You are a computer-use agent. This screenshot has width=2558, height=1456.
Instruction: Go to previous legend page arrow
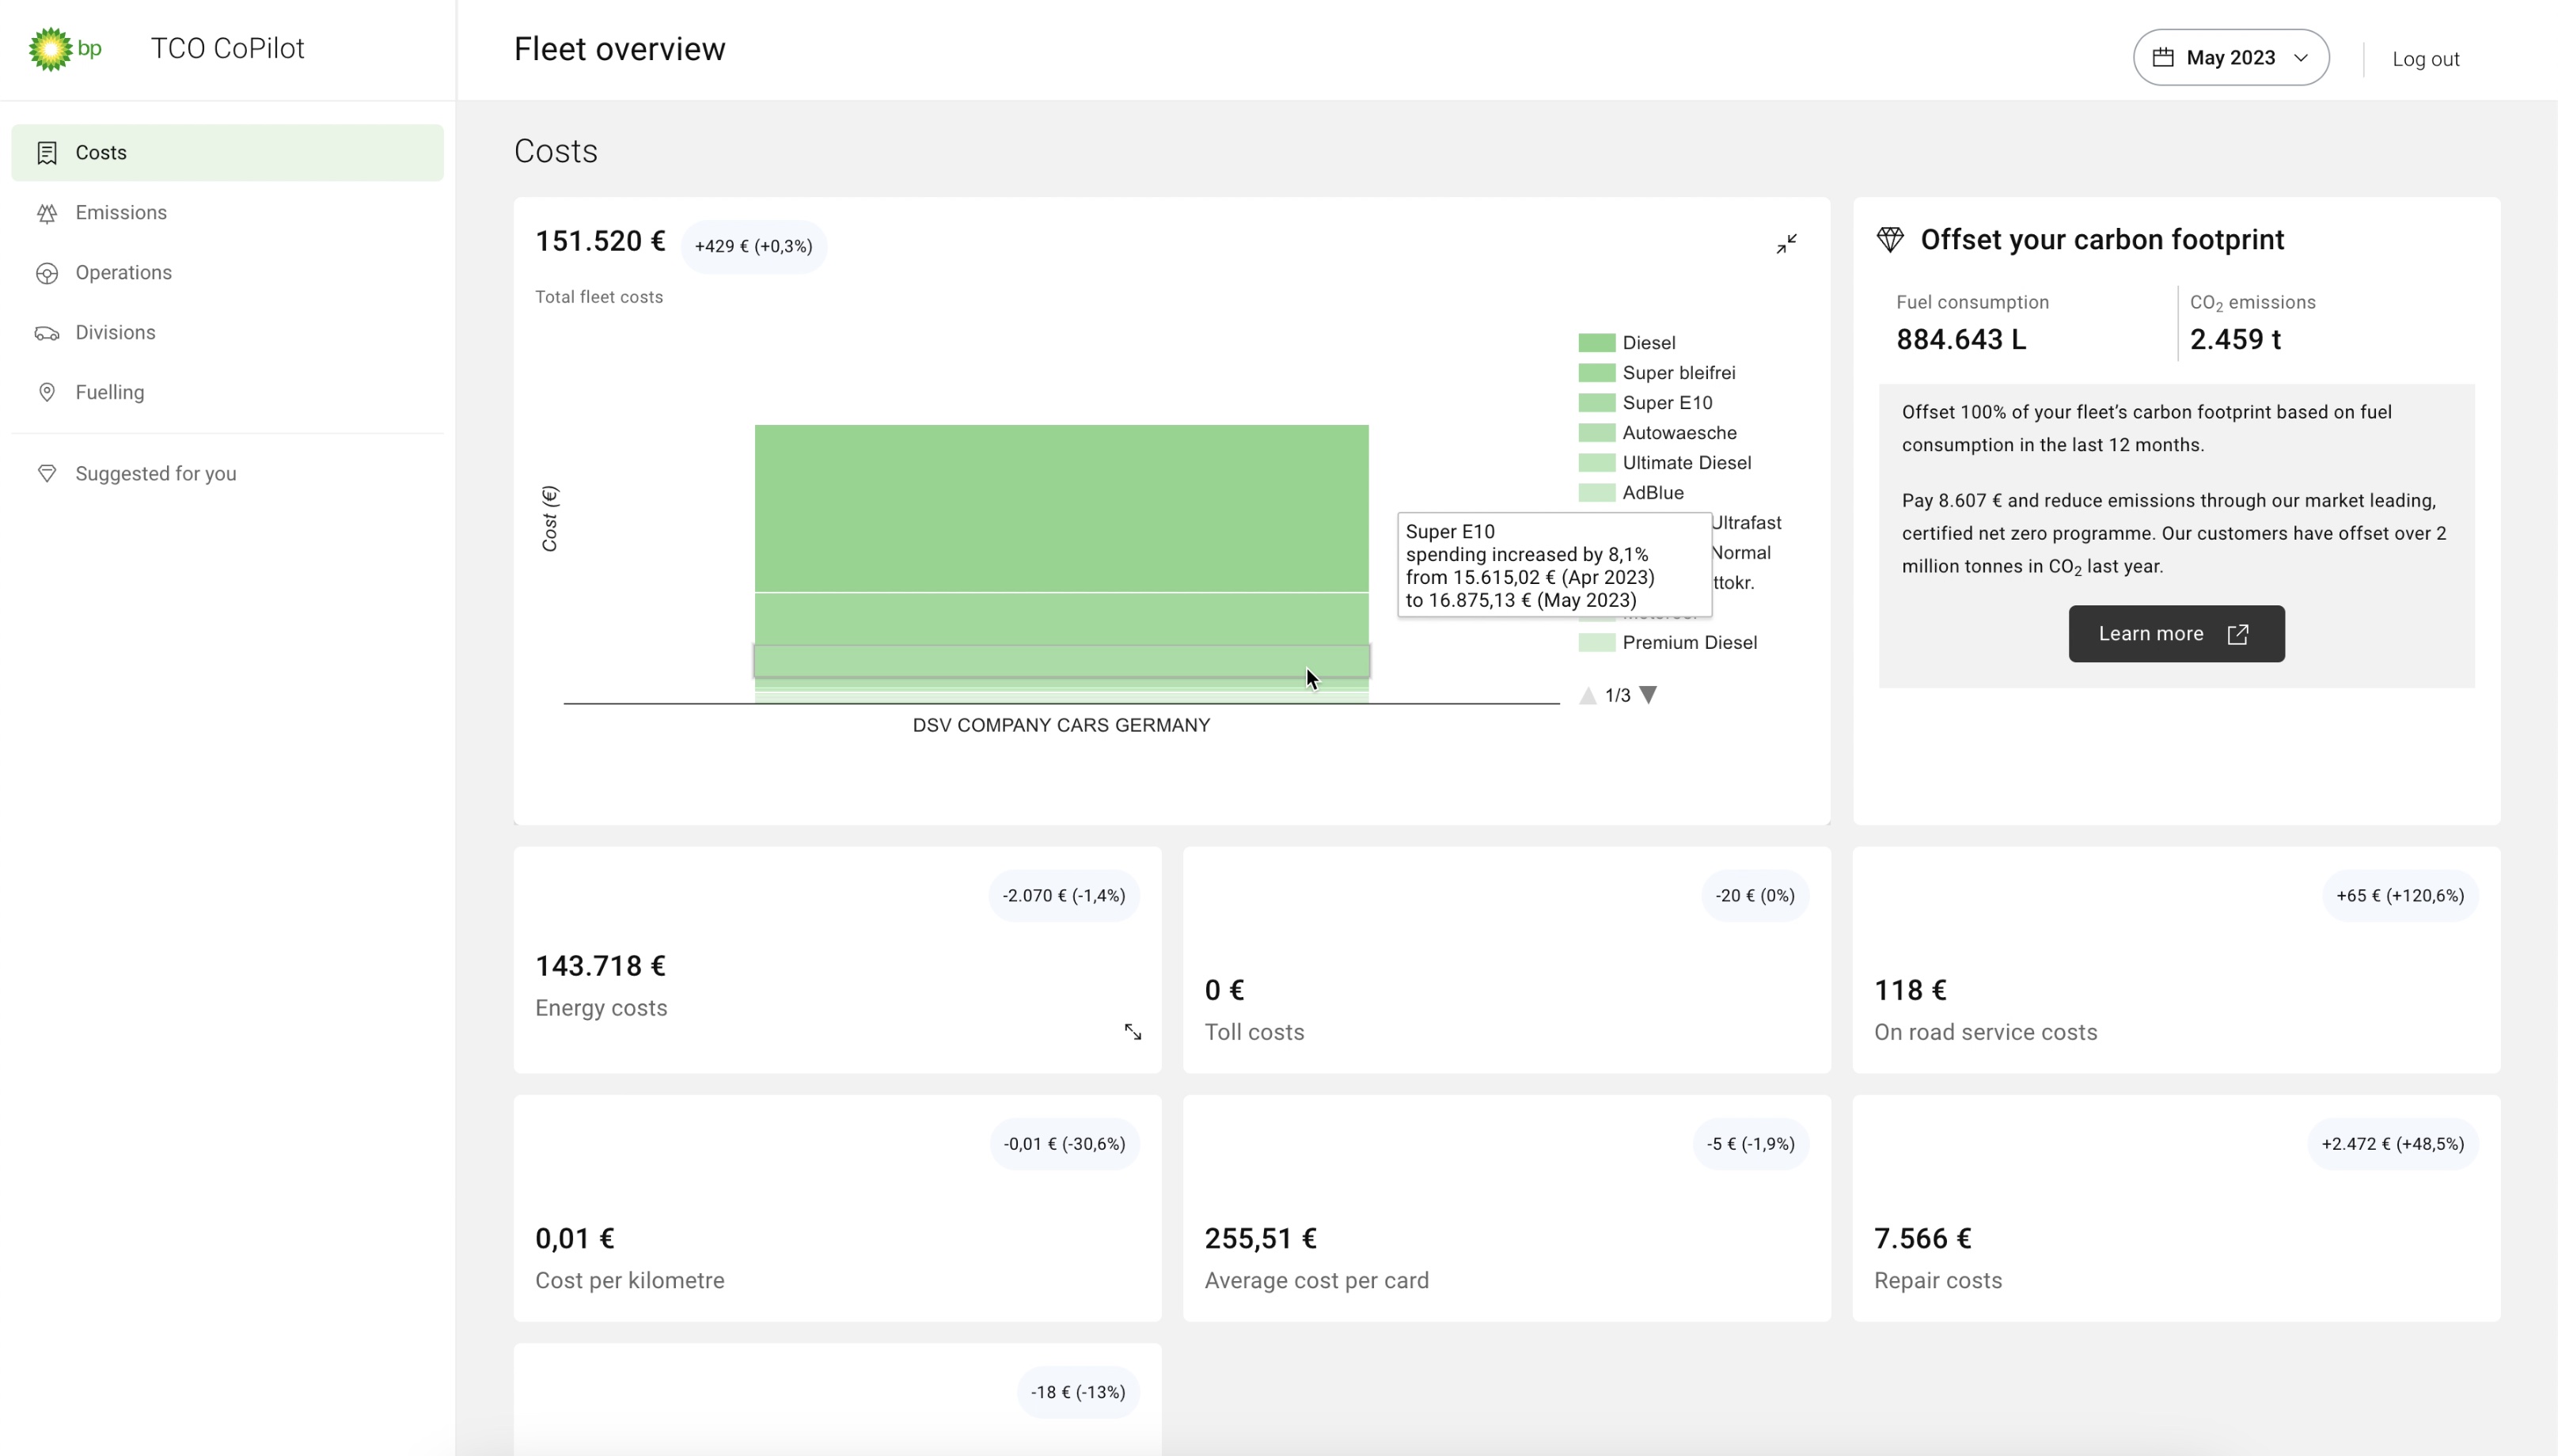(x=1587, y=695)
